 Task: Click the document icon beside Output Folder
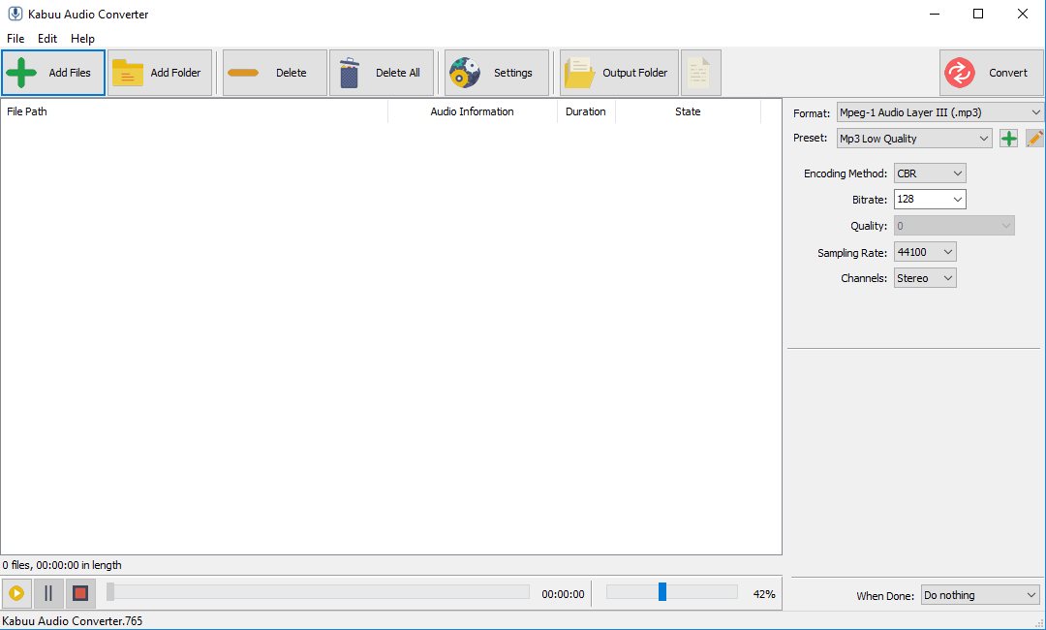click(x=700, y=73)
